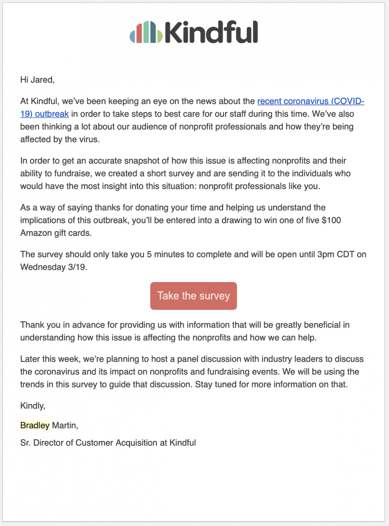Click the 'Take the survey' button

click(x=193, y=296)
